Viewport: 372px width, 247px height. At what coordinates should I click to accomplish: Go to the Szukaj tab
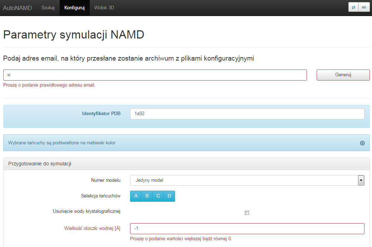click(x=48, y=7)
